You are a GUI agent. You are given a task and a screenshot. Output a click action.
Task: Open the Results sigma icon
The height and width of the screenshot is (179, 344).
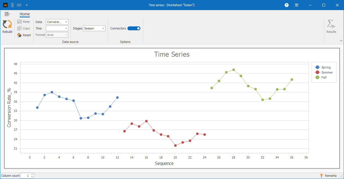point(331,24)
